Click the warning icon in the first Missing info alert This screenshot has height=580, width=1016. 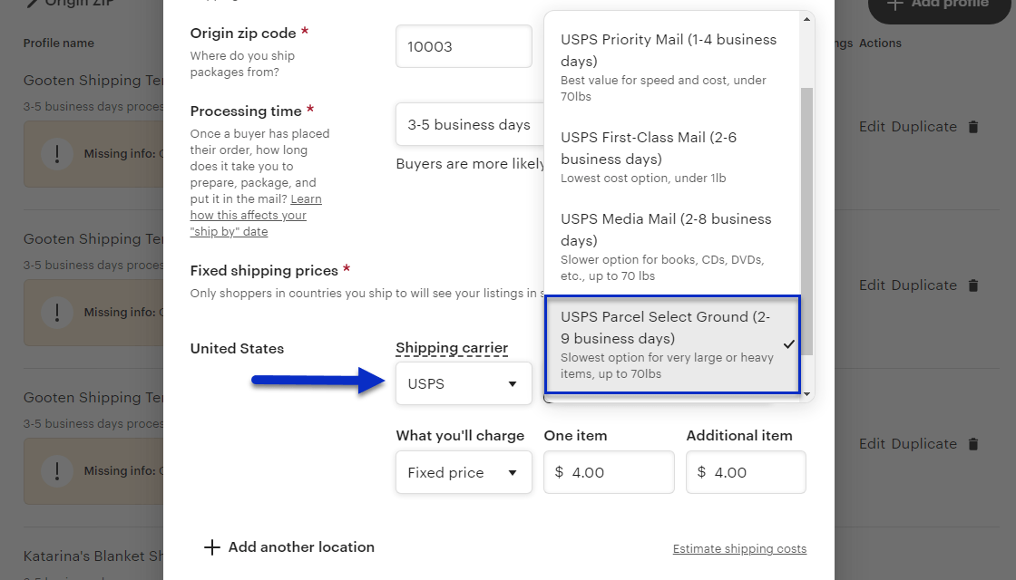tap(57, 154)
